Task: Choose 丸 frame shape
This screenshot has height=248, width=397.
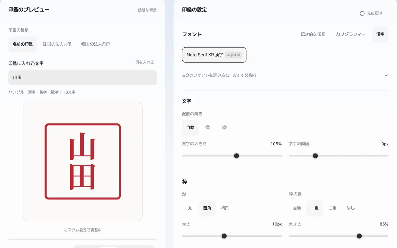Action: click(190, 208)
